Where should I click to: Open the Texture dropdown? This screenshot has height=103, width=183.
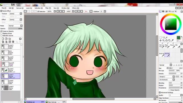coord(21,14)
